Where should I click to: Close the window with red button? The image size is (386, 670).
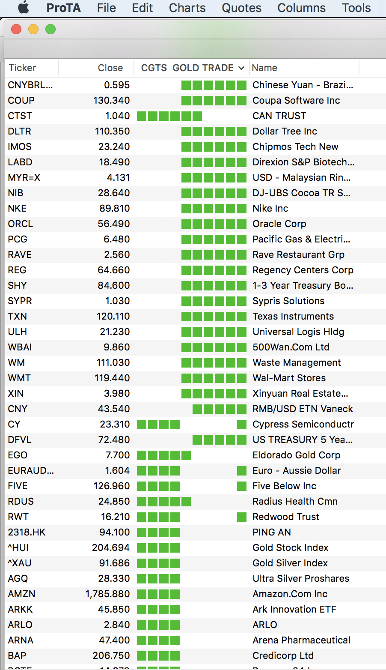click(16, 29)
